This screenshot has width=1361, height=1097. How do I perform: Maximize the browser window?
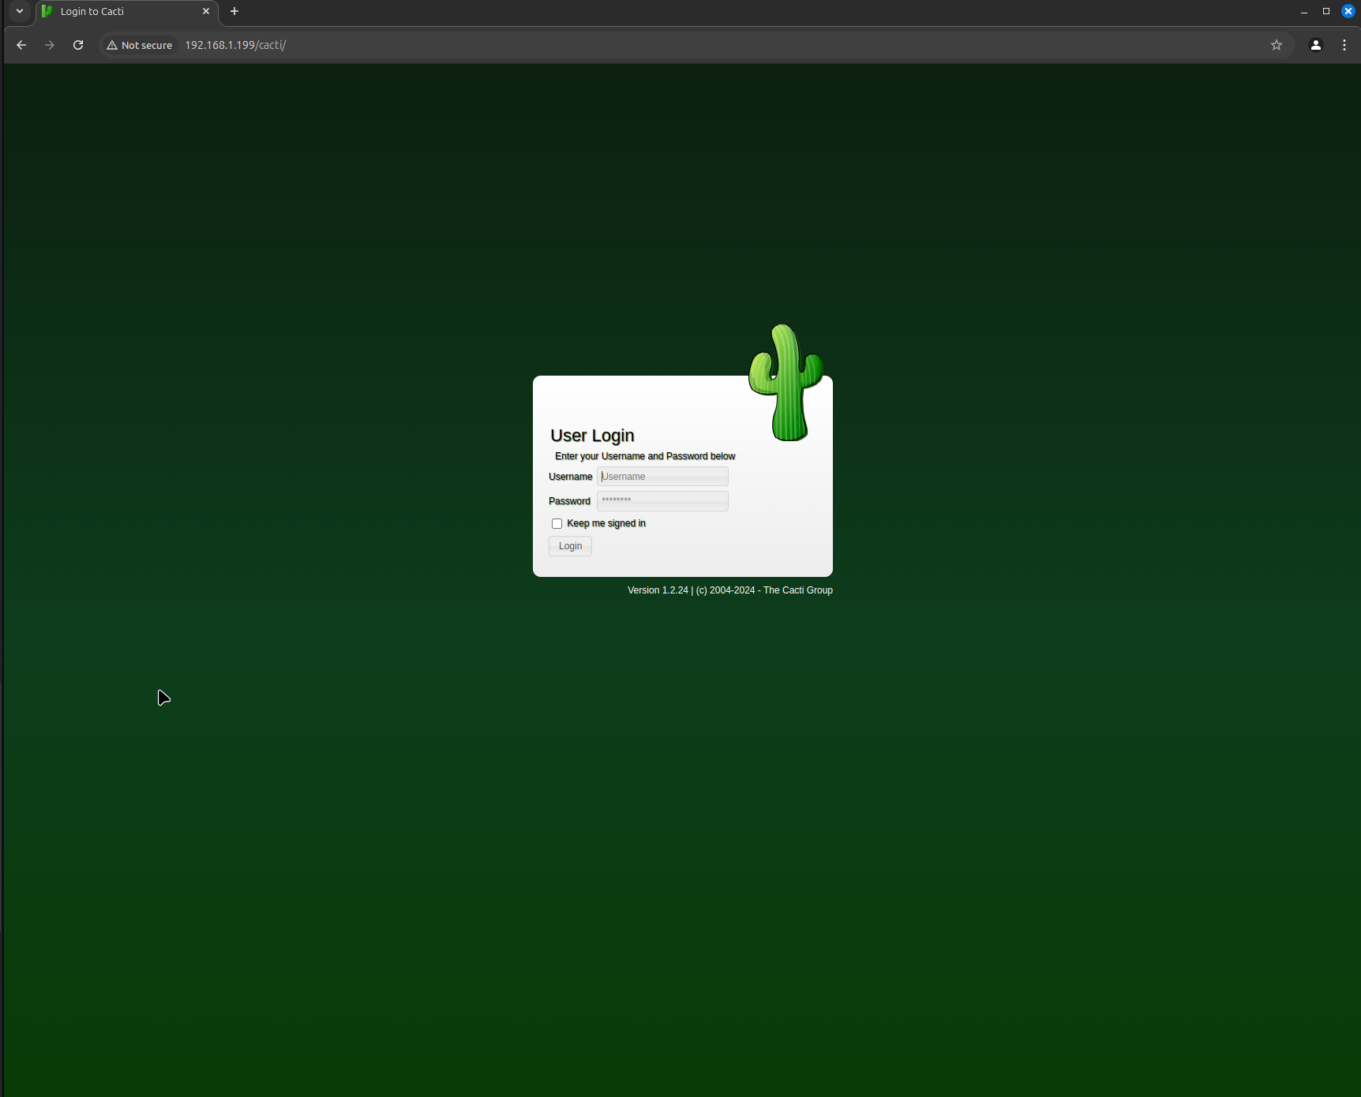pos(1326,11)
